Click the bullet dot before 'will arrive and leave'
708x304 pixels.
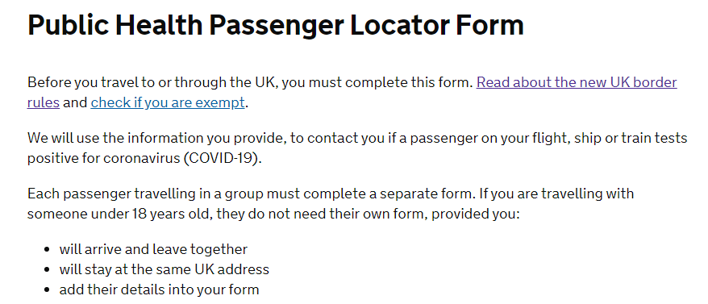[x=47, y=249]
